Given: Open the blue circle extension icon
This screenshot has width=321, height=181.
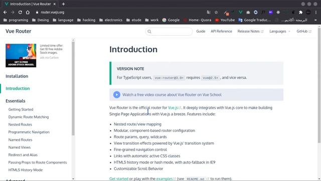Looking at the screenshot, I should pos(256,12).
